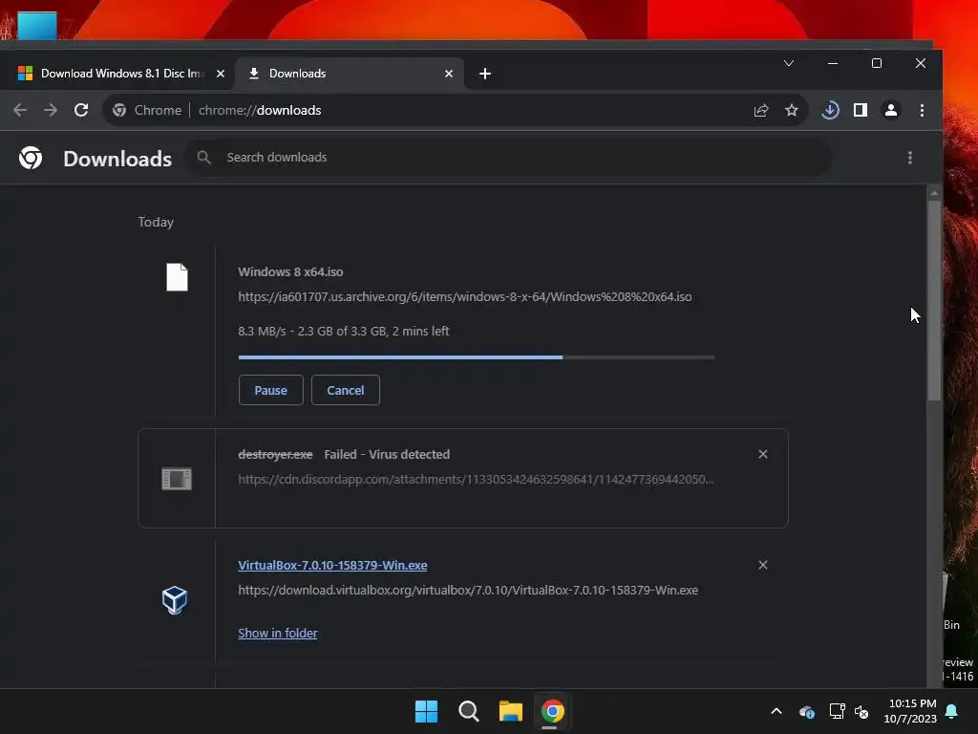Open a new tab with plus button
The height and width of the screenshot is (734, 978).
pos(484,74)
